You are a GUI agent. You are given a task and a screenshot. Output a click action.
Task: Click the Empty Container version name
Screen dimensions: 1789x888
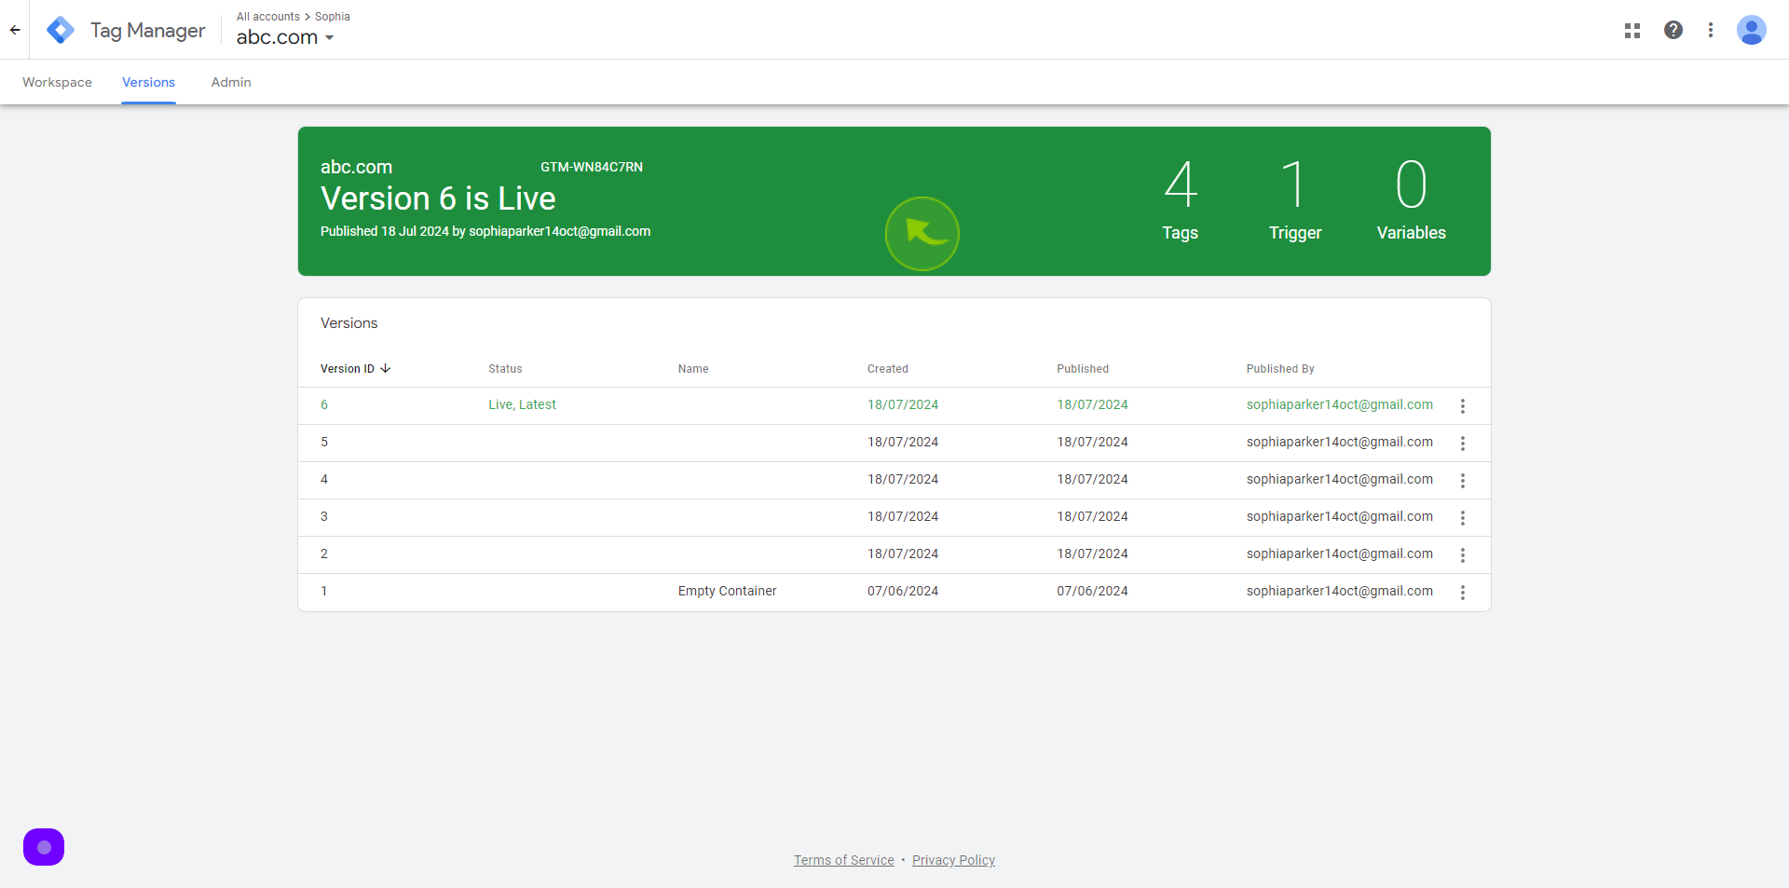(x=727, y=591)
